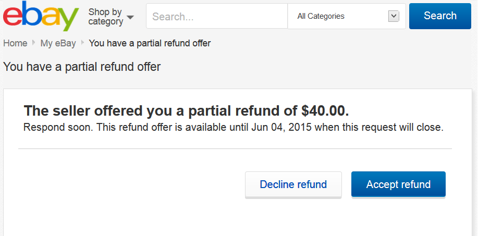Click the page title heading above the panel
This screenshot has height=236, width=478.
point(82,67)
